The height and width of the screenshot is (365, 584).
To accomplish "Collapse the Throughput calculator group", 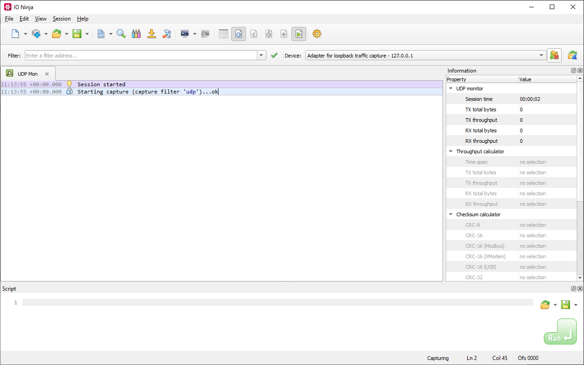I will (x=451, y=151).
